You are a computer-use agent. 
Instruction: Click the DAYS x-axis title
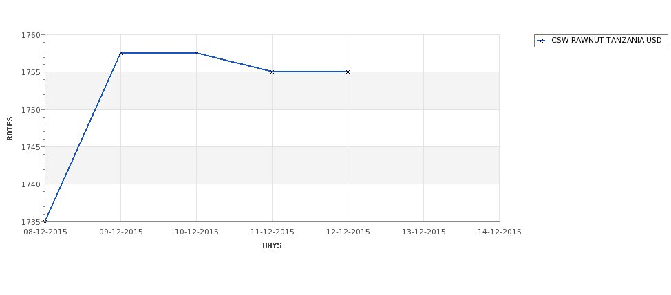(x=272, y=245)
